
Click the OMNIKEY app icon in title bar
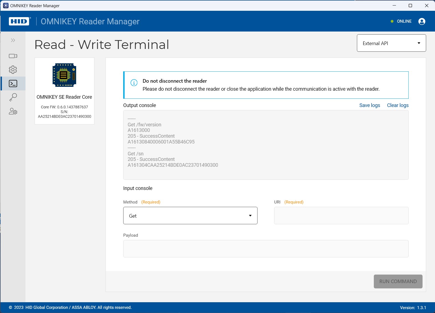(x=6, y=6)
